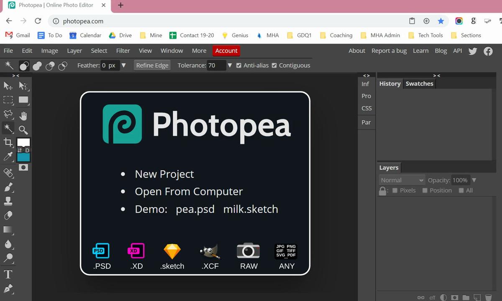Select the Dodge tool

click(8, 258)
